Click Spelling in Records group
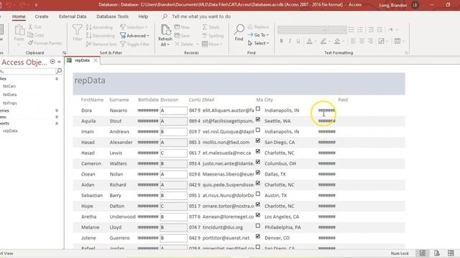Screen dimensions: 460x258 (213, 36)
